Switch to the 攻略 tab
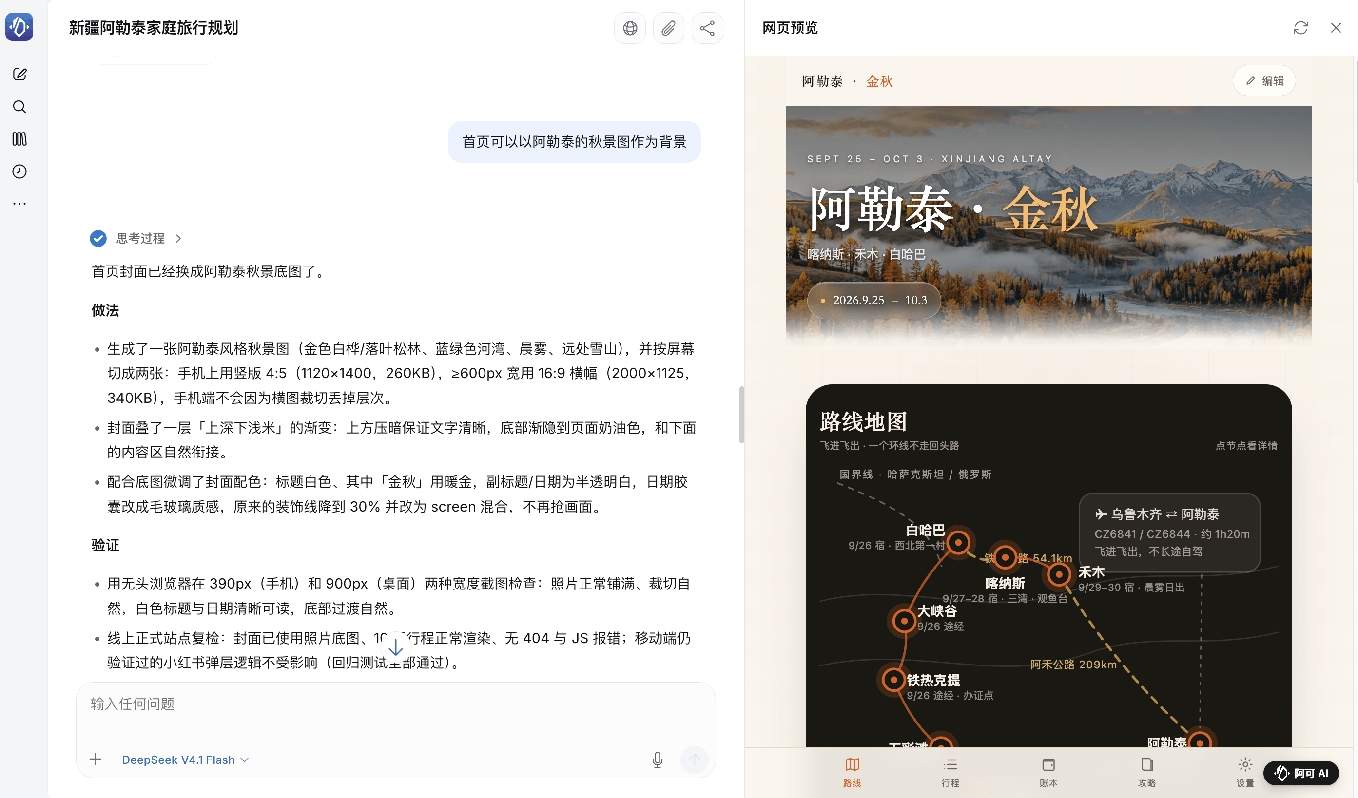 click(1147, 772)
